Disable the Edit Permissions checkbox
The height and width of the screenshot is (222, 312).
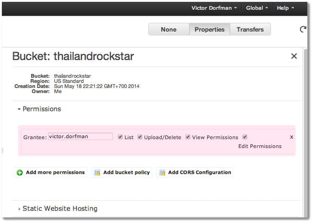[x=245, y=137]
